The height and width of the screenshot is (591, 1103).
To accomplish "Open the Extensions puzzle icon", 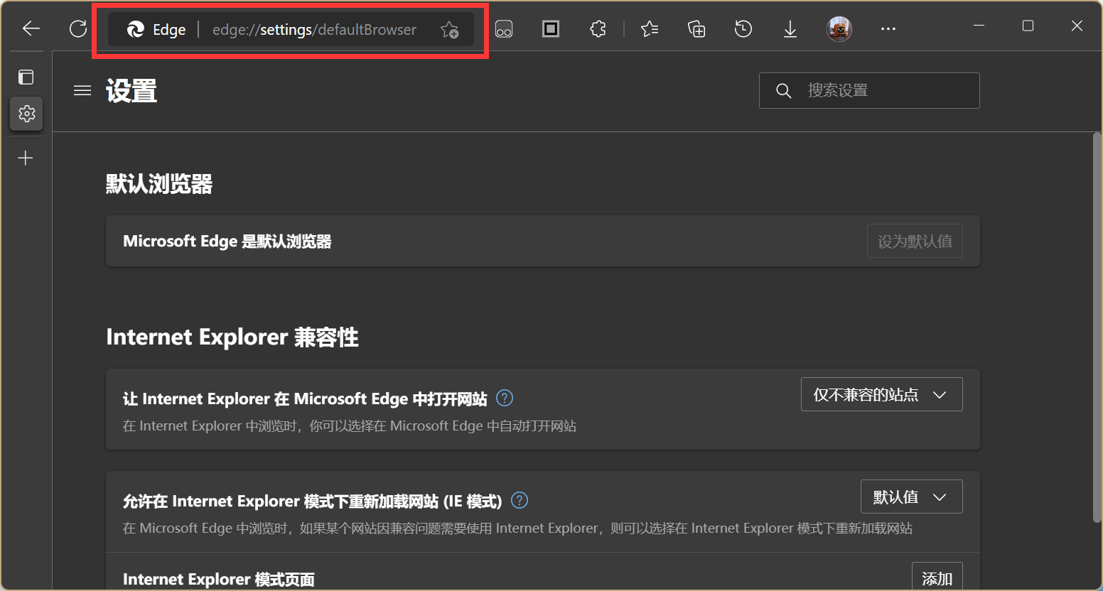I will (x=598, y=28).
